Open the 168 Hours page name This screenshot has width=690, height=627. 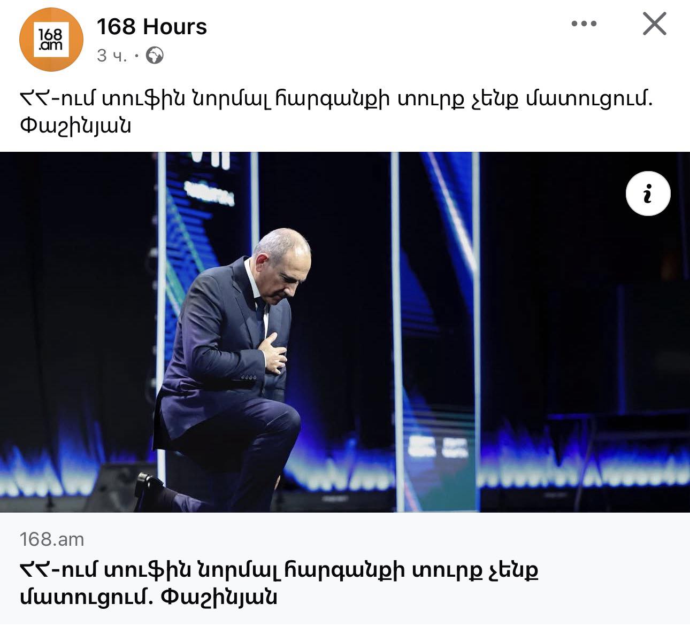(x=152, y=27)
